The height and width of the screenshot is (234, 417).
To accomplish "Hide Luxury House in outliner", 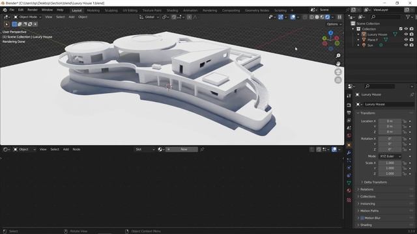I will (406, 34).
